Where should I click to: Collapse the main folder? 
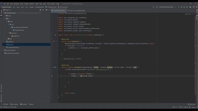7,22
